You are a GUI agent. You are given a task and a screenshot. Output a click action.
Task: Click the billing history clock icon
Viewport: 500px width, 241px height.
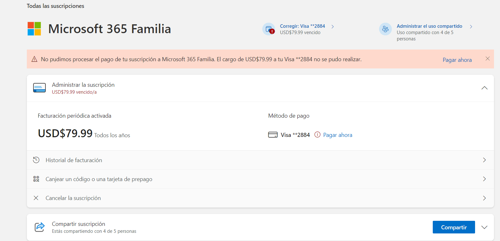point(36,160)
